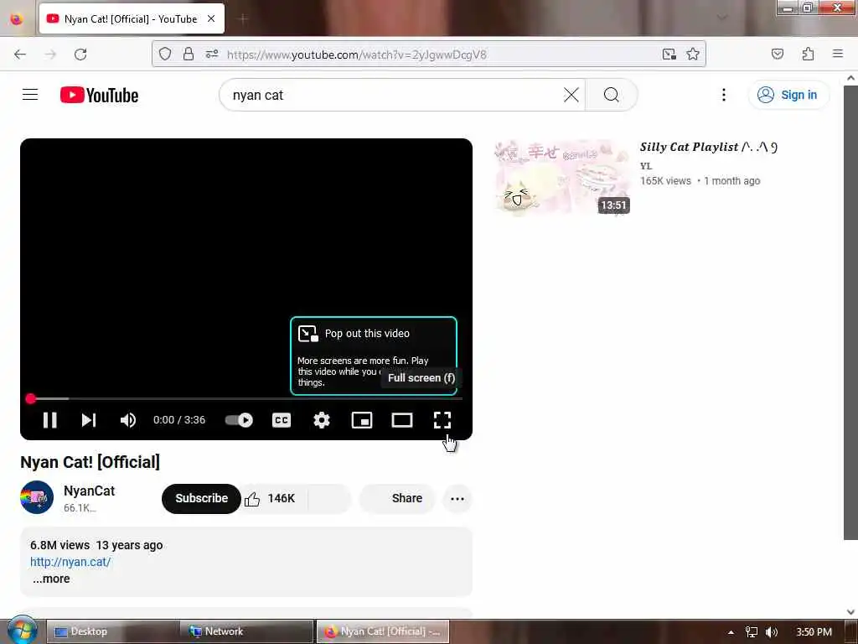Image resolution: width=858 pixels, height=644 pixels.
Task: Subscribe to NyanCat channel
Action: [x=201, y=498]
